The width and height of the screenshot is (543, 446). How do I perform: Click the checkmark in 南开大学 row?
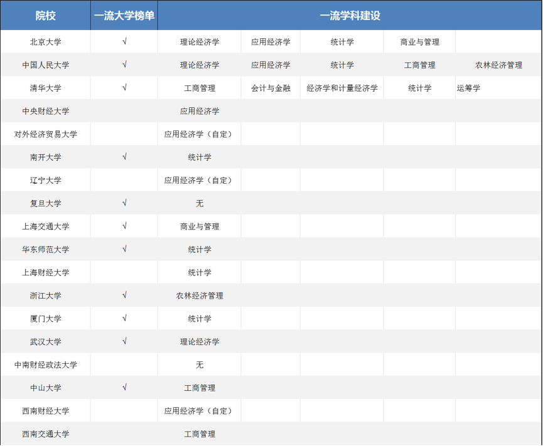click(124, 157)
